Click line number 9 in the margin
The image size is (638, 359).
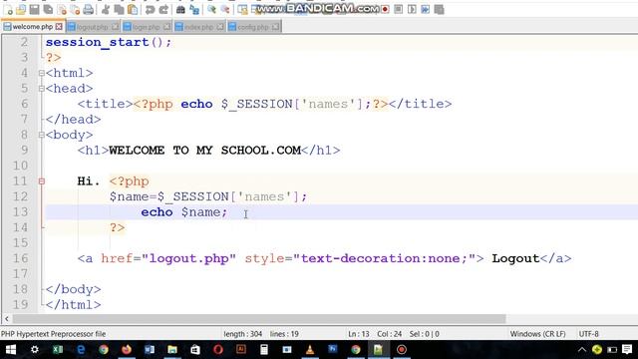click(x=24, y=151)
